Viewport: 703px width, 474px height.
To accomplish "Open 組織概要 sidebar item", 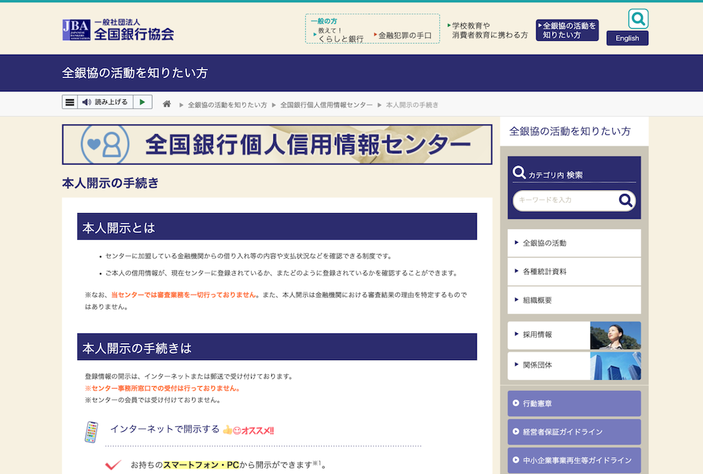I will (x=574, y=300).
